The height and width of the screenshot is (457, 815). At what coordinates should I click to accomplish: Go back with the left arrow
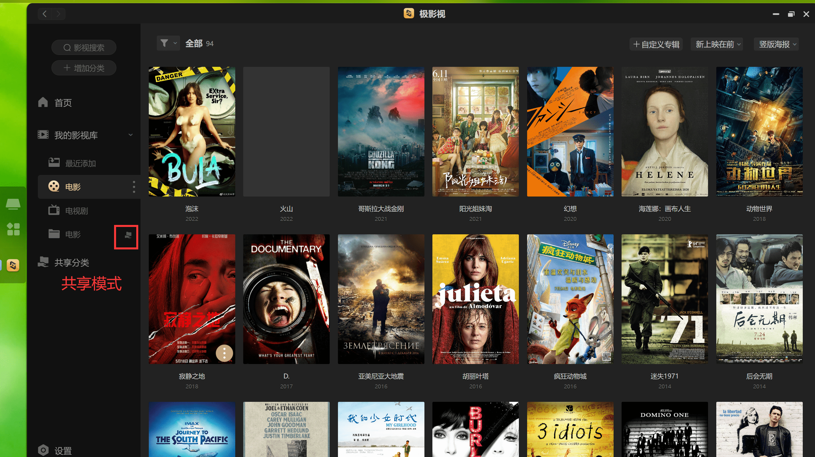point(45,14)
